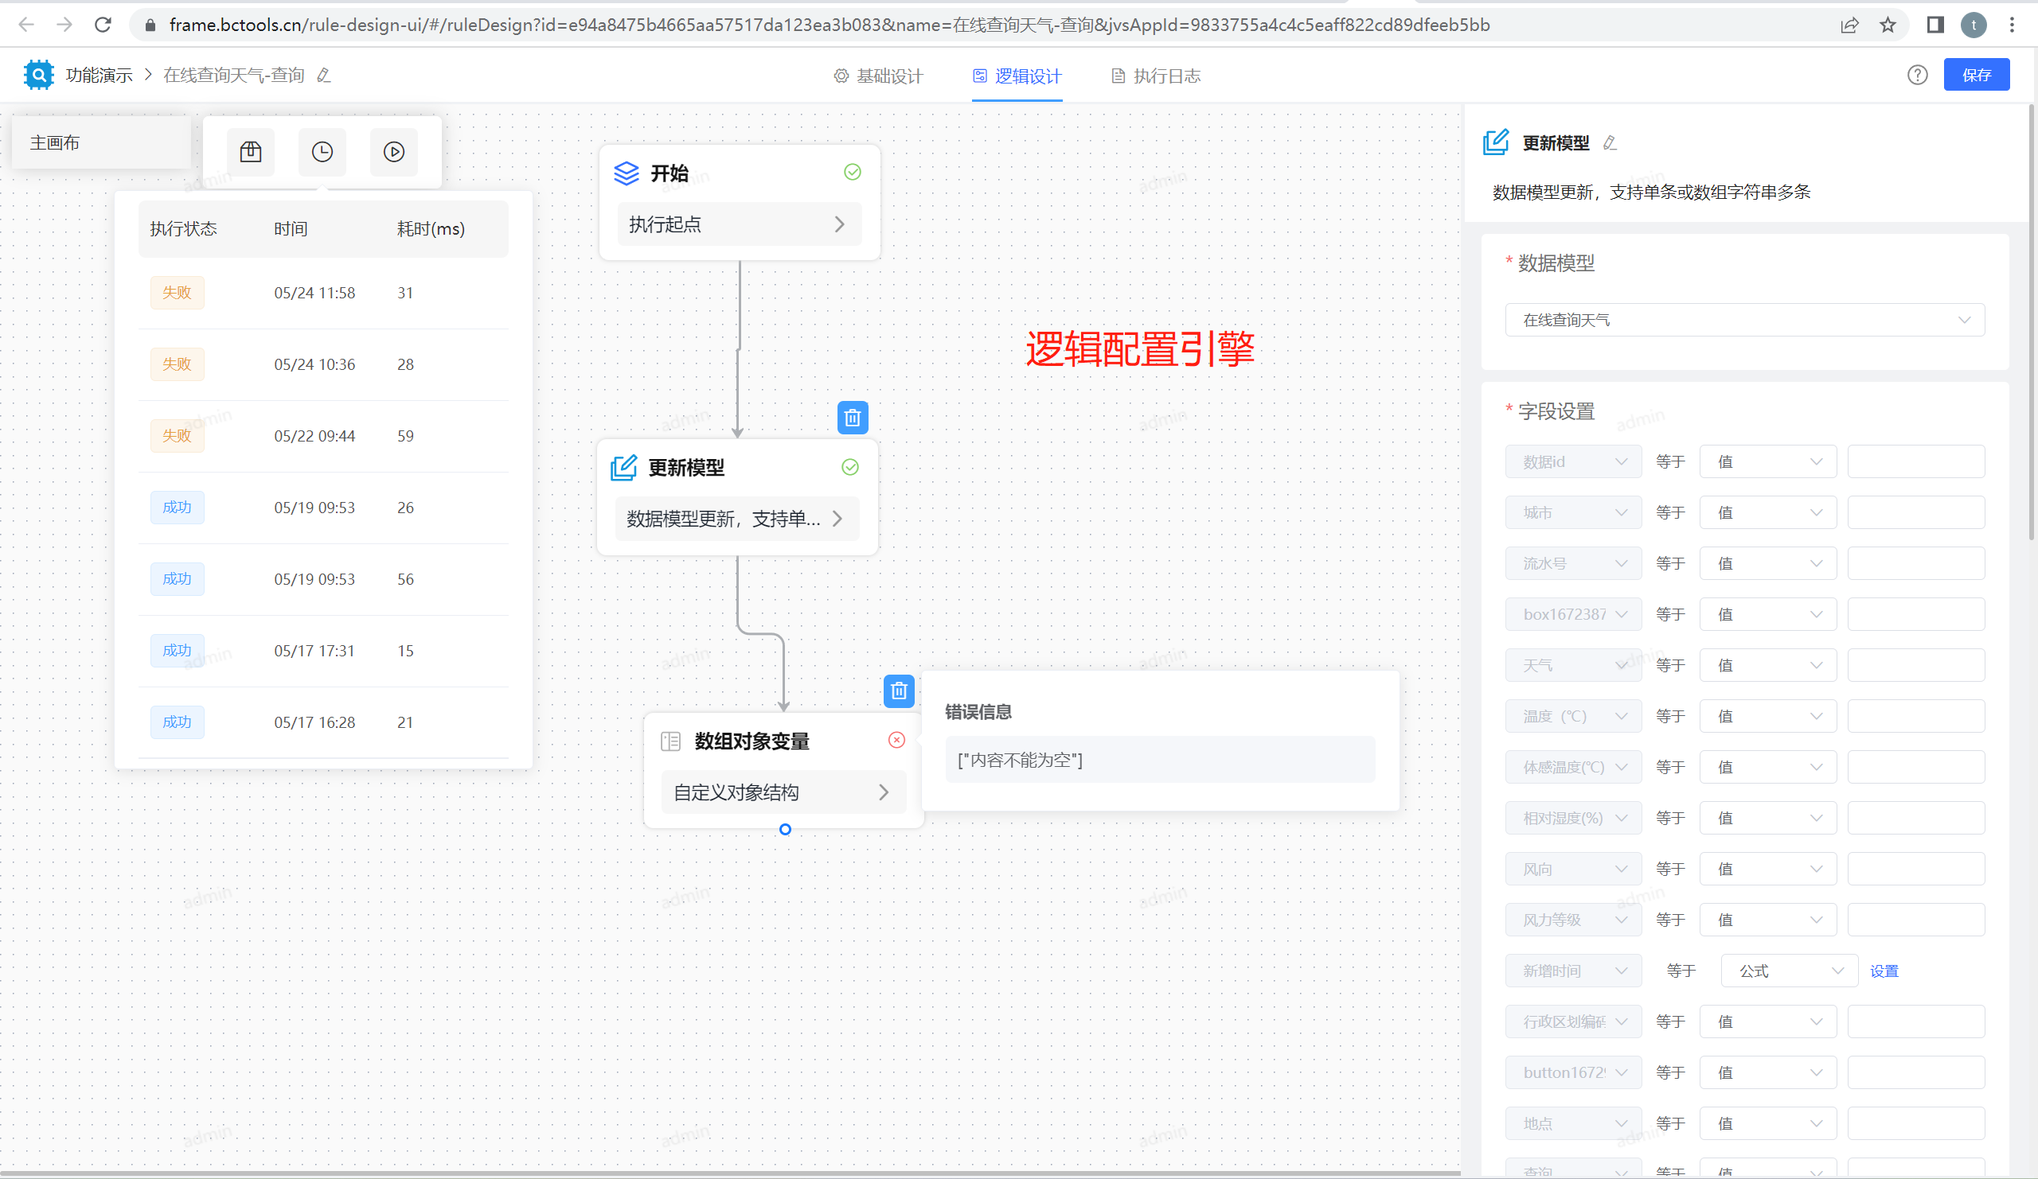Click 功能演示 breadcrumb
2038x1179 pixels.
tap(99, 75)
